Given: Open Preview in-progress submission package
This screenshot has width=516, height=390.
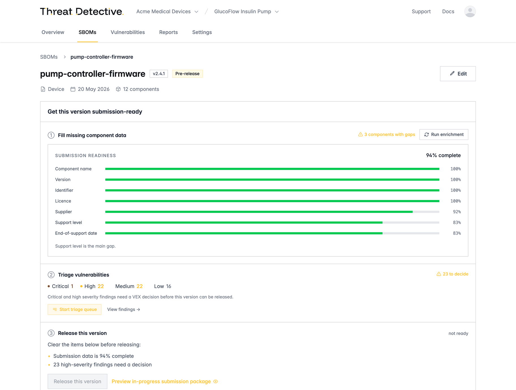Looking at the screenshot, I should pyautogui.click(x=165, y=382).
